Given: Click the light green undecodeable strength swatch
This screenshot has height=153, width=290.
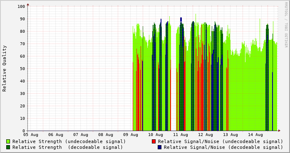Looking at the screenshot, I should (x=8, y=141).
